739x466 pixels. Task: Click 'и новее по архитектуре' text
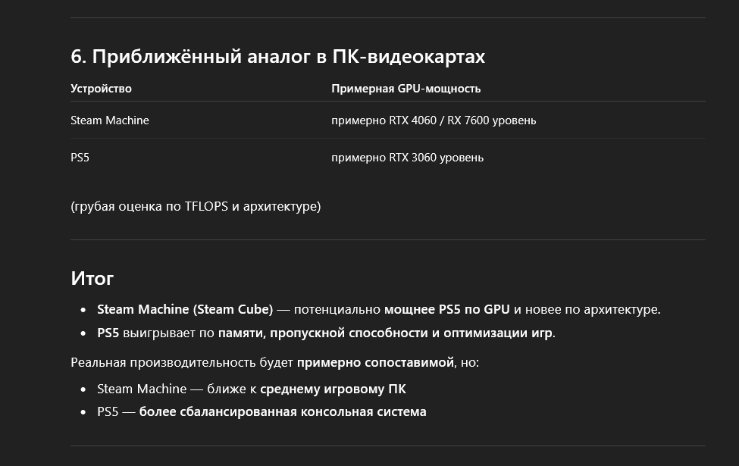(587, 310)
